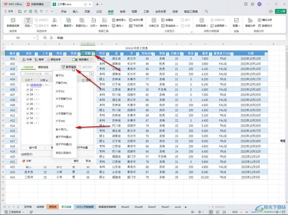The image size is (288, 215).
Task: Click the 下拉列表 dropdown list tool
Action: [136, 26]
